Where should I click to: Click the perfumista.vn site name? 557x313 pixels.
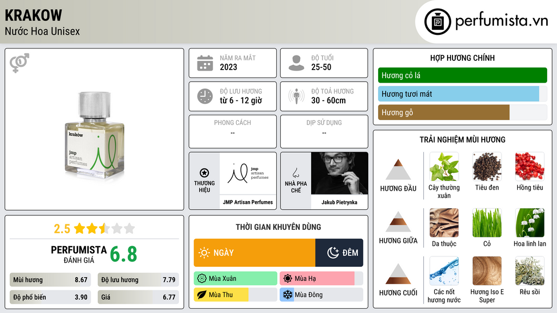click(502, 21)
